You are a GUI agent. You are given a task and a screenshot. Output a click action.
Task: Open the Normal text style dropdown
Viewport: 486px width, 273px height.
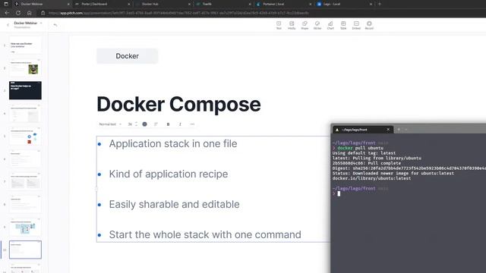(x=110, y=124)
